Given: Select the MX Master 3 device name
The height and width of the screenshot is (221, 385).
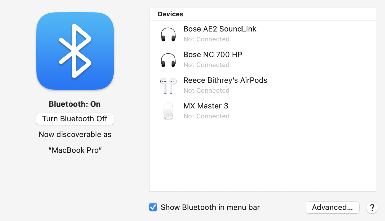Looking at the screenshot, I should 206,106.
